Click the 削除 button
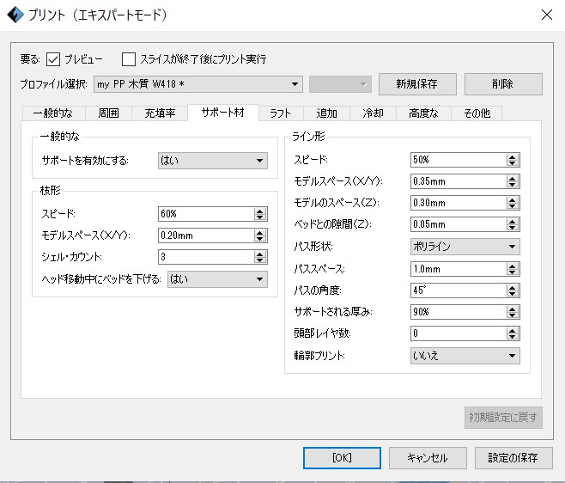This screenshot has width=565, height=483. 503,84
